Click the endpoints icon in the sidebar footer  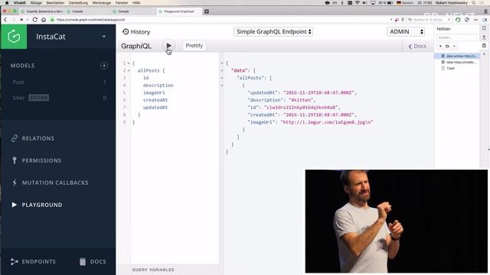coord(15,261)
